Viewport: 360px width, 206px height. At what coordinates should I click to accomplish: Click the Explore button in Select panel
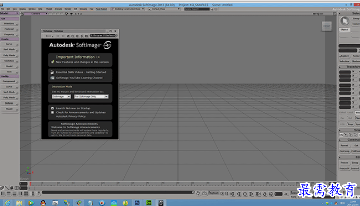click(x=344, y=56)
